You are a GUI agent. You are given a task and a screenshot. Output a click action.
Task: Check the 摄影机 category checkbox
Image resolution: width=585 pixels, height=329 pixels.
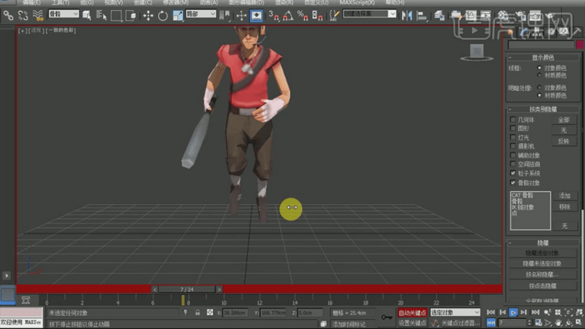[513, 146]
